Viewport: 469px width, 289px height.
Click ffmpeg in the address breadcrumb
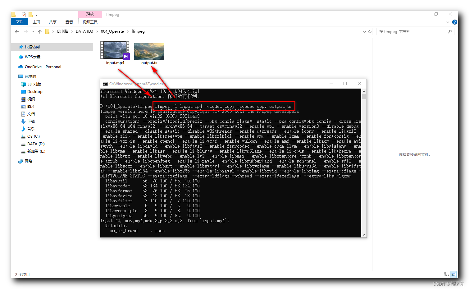pyautogui.click(x=138, y=31)
